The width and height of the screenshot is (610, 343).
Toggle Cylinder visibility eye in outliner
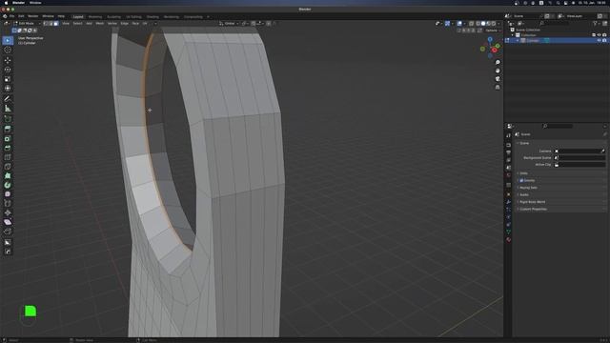599,40
